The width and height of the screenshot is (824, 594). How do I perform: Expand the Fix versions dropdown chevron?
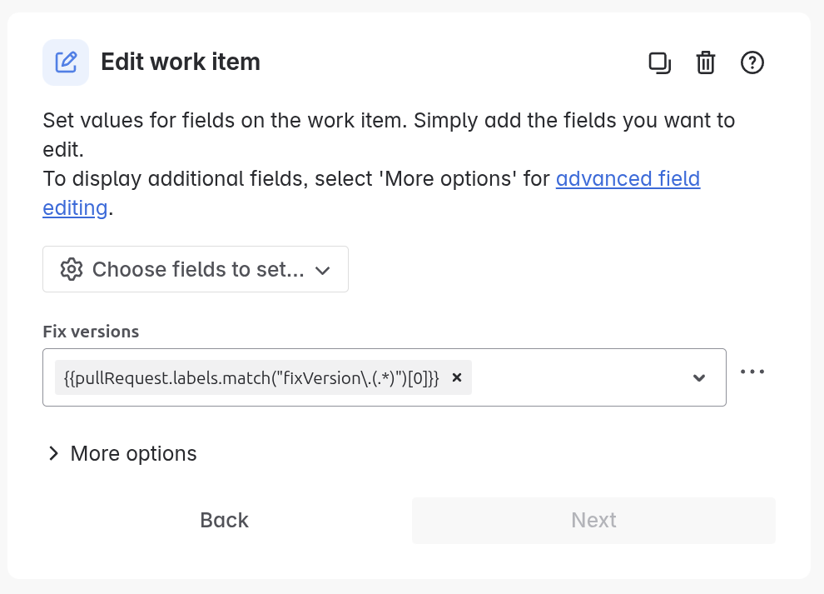click(x=699, y=377)
